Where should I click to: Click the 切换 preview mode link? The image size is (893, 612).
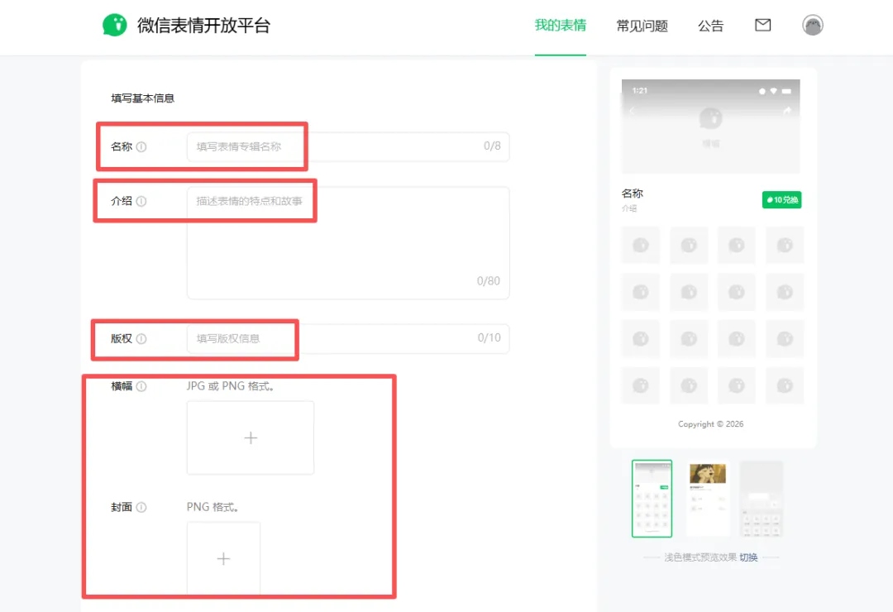748,557
